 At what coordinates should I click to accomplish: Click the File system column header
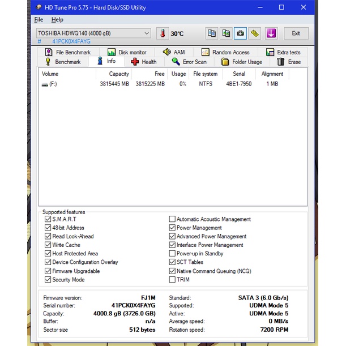coord(205,74)
